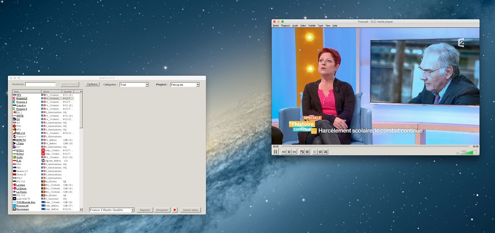
Task: Open the Subtitle menu in VLC
Action: (x=312, y=26)
